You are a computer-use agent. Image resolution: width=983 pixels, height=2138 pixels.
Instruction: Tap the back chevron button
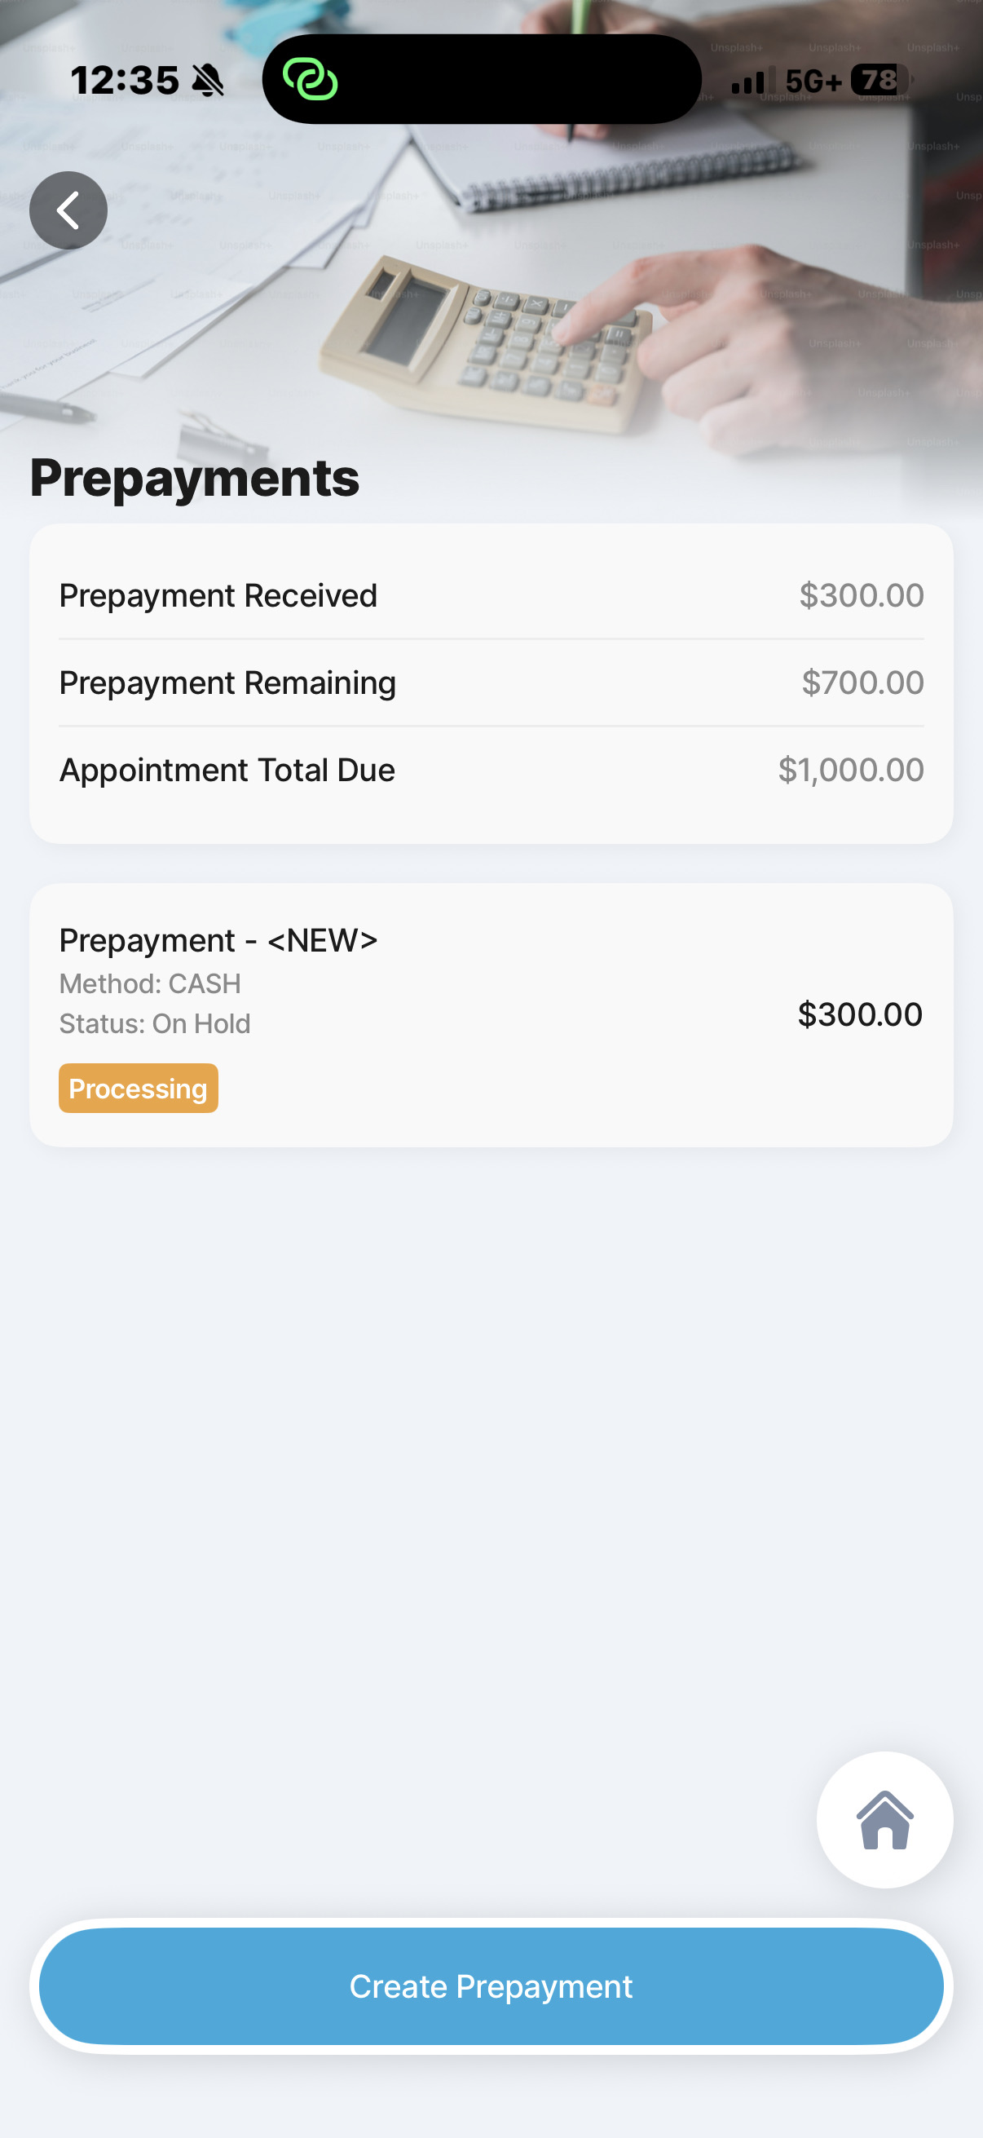[68, 211]
